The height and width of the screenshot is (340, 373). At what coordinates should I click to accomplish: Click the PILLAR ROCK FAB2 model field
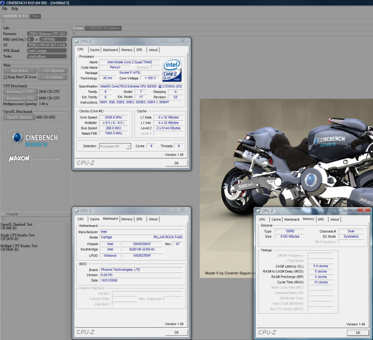pyautogui.click(x=168, y=237)
